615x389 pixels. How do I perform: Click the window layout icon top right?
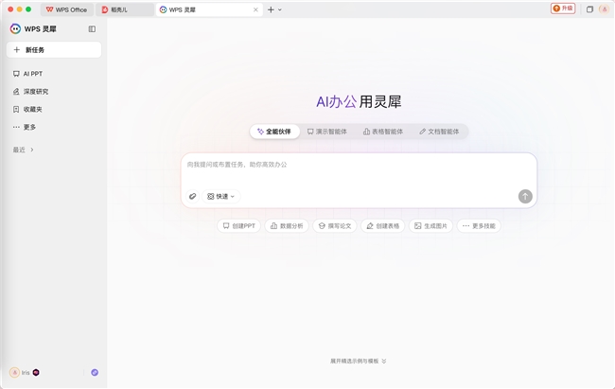point(589,9)
